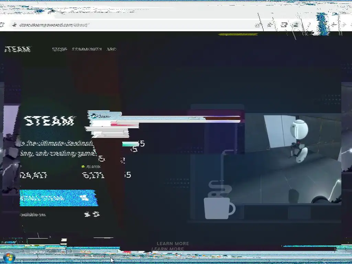Click the steaming coffee mug graphic
The width and height of the screenshot is (352, 264).
[220, 200]
